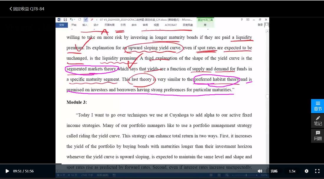Viewport: 324px width, 179px height.
Task: Switch to the 百度网盘 ribbon tab
Action: pos(188,25)
